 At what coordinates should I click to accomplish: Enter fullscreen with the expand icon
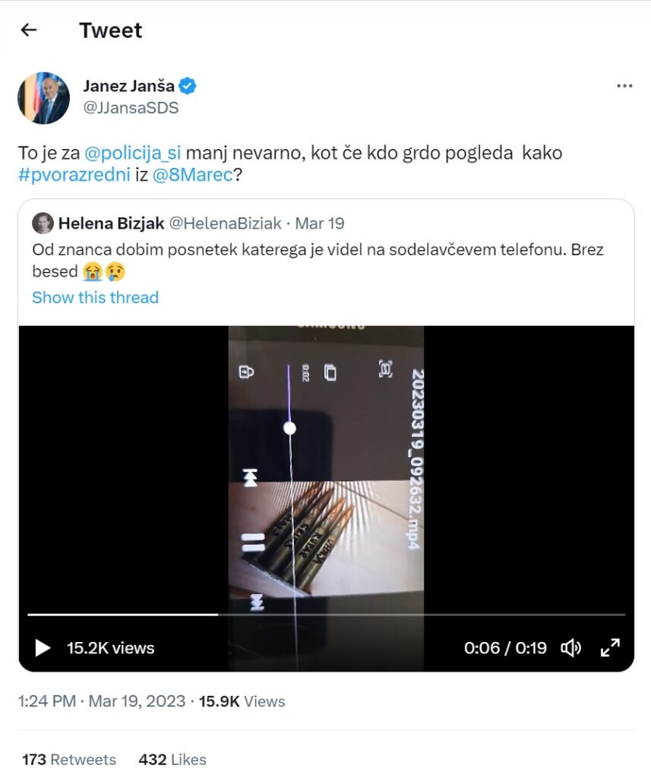pos(610,648)
